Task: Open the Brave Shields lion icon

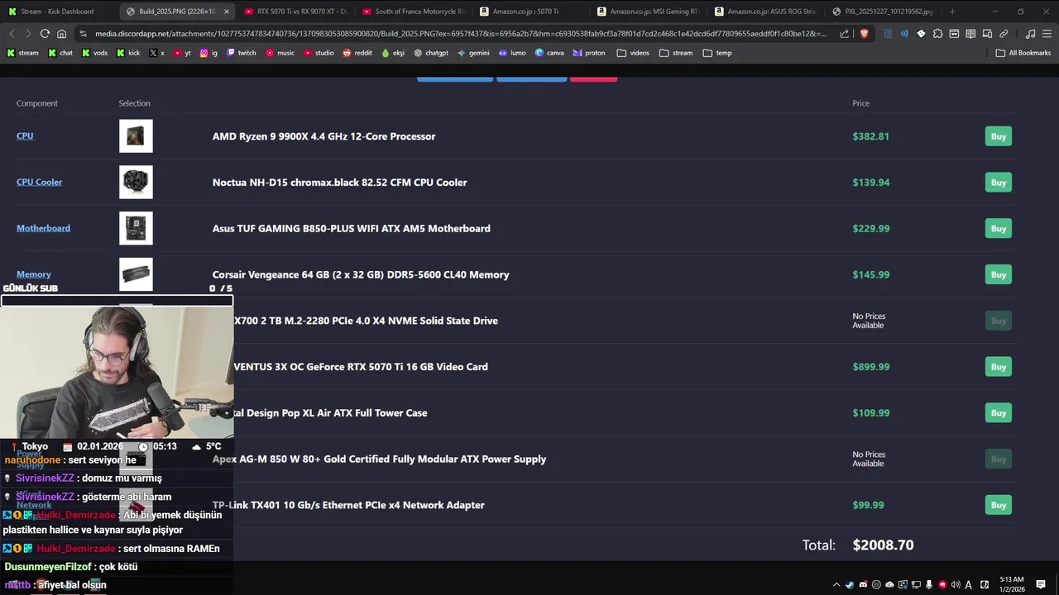Action: (864, 34)
